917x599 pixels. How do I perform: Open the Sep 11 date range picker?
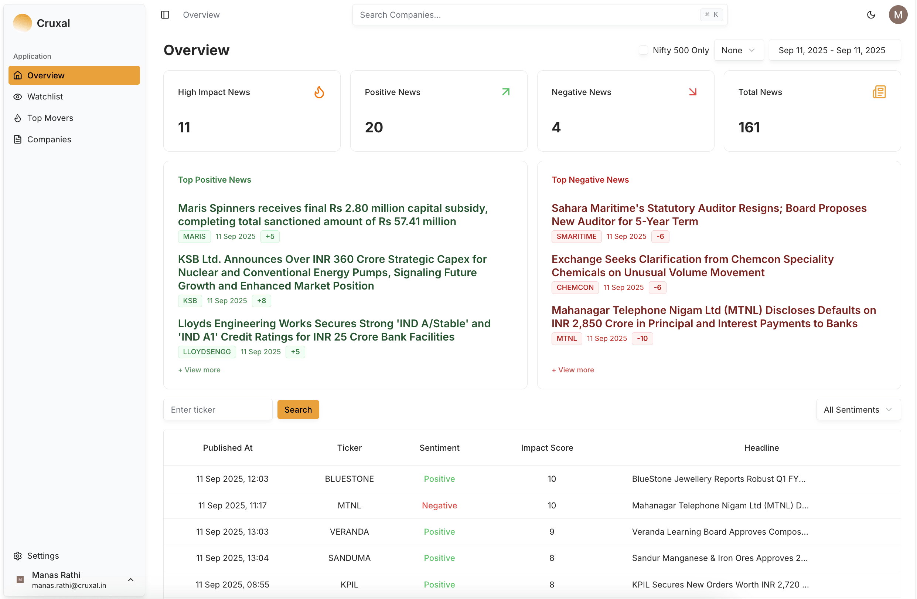point(835,50)
